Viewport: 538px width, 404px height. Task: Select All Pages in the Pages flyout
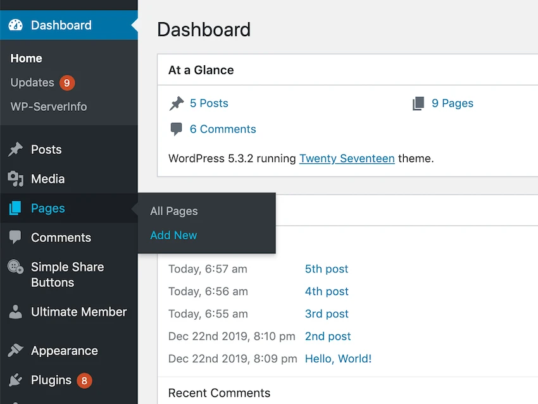(174, 211)
